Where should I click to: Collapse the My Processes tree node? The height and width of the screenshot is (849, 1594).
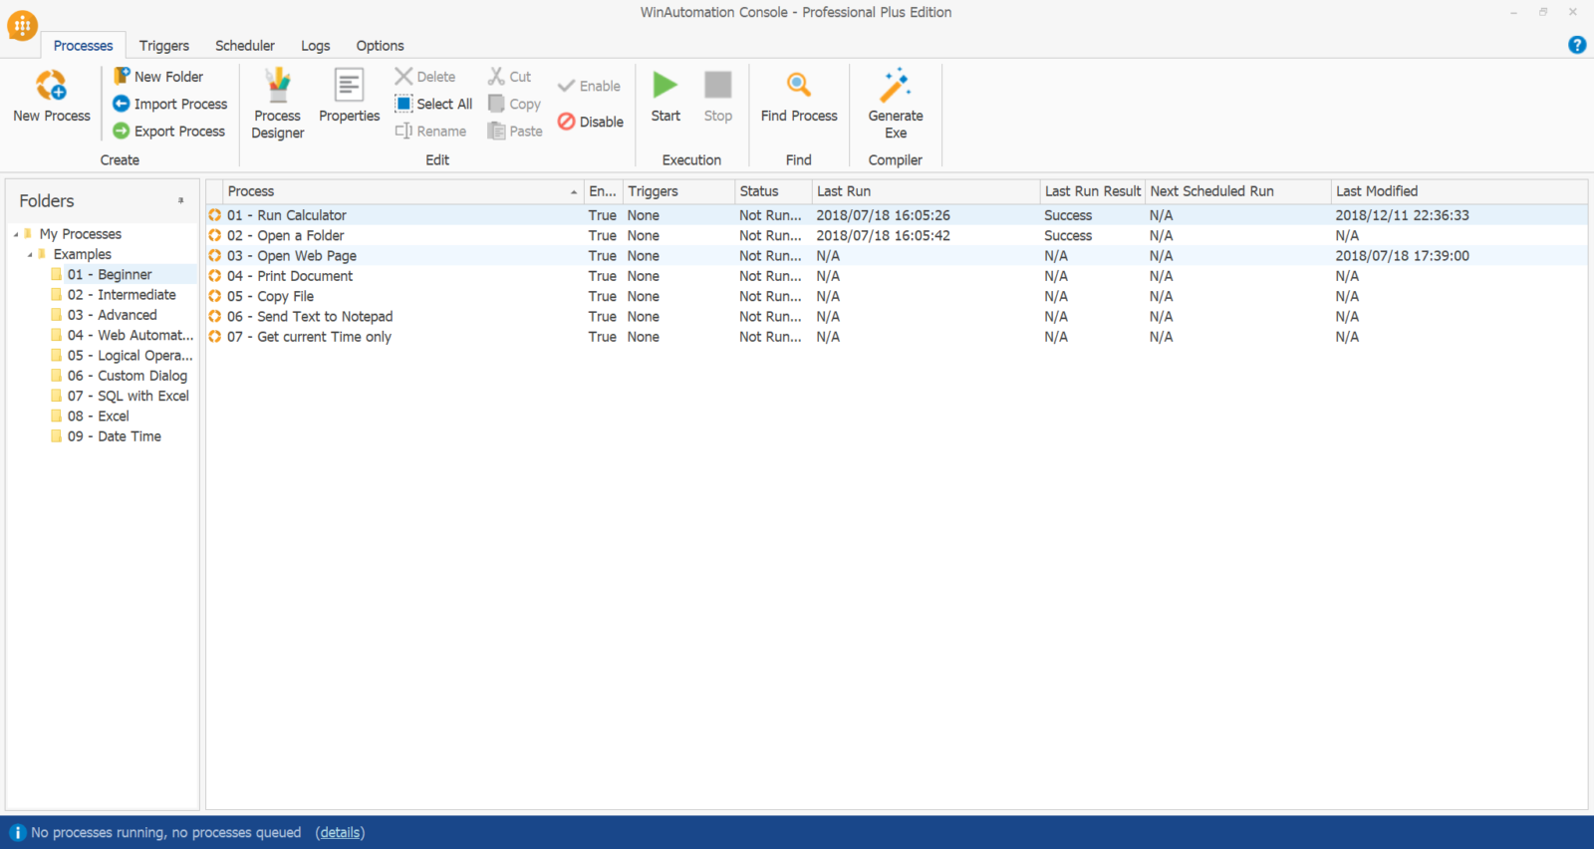point(16,235)
